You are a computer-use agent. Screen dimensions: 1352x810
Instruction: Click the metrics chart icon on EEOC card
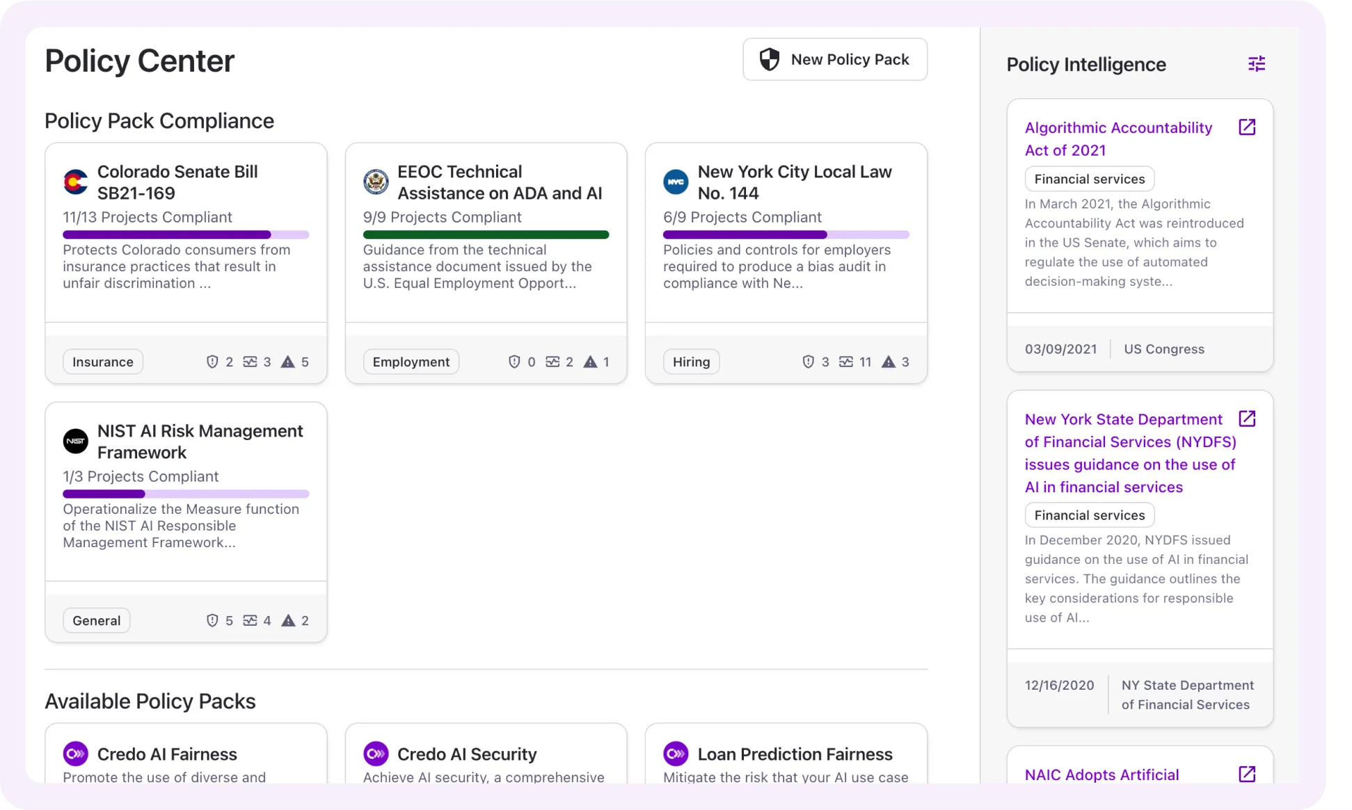click(x=553, y=362)
